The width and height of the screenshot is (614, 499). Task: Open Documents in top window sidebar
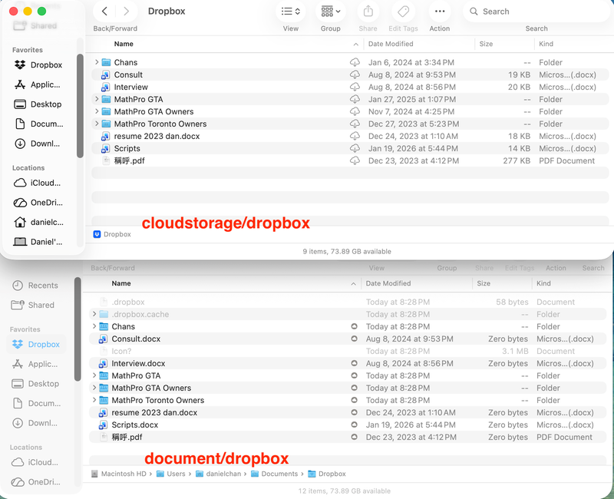[38, 124]
